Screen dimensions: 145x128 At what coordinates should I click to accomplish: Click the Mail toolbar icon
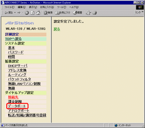tap(88, 13)
